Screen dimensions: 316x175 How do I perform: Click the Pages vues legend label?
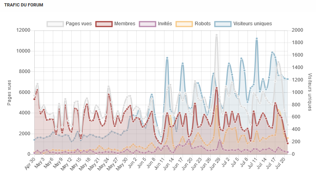click(79, 24)
